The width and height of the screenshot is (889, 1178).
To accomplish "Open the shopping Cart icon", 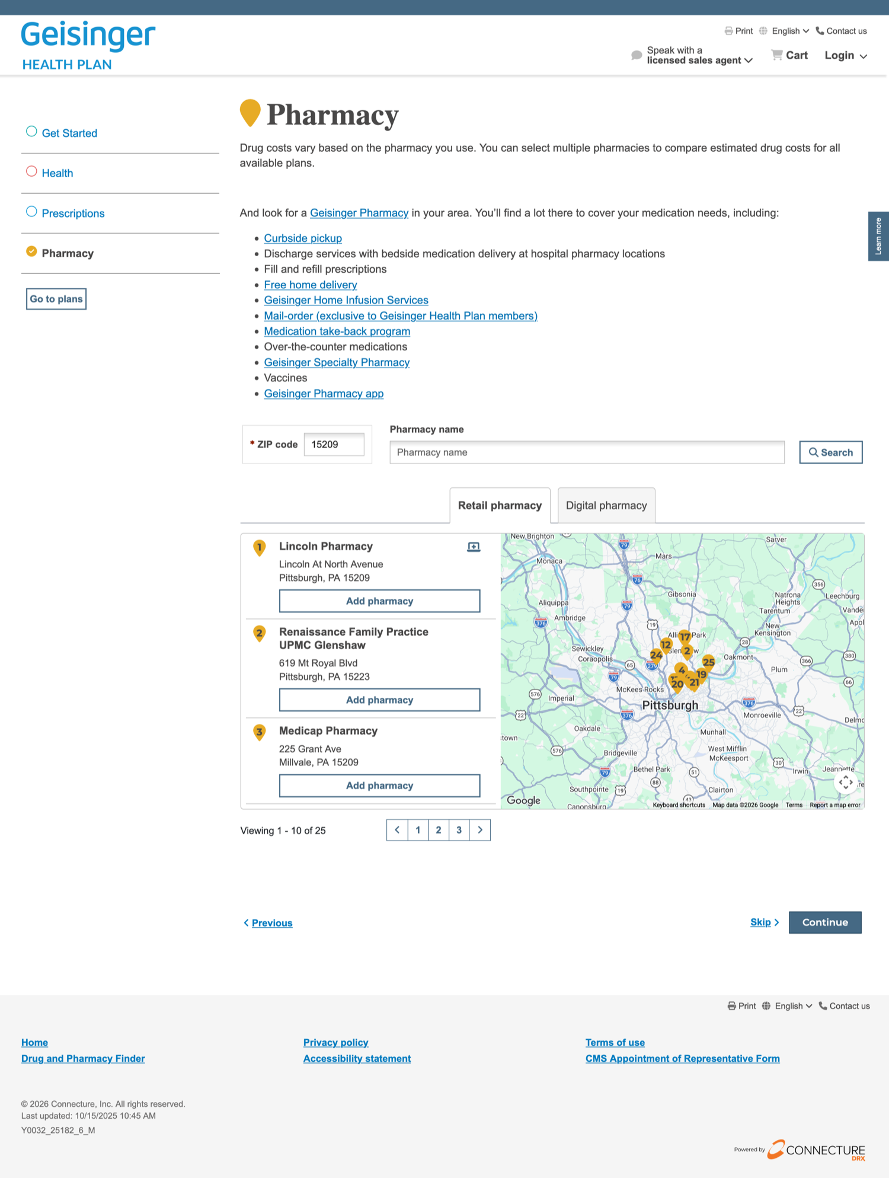I will pyautogui.click(x=776, y=55).
